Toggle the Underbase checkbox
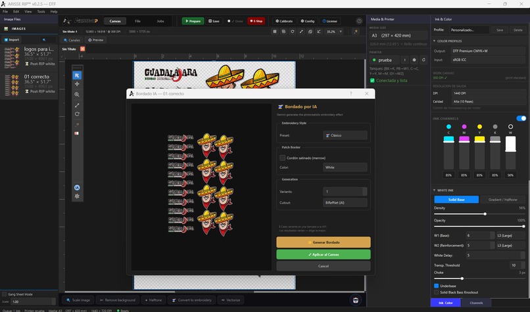This screenshot has width=530, height=312. point(437,286)
